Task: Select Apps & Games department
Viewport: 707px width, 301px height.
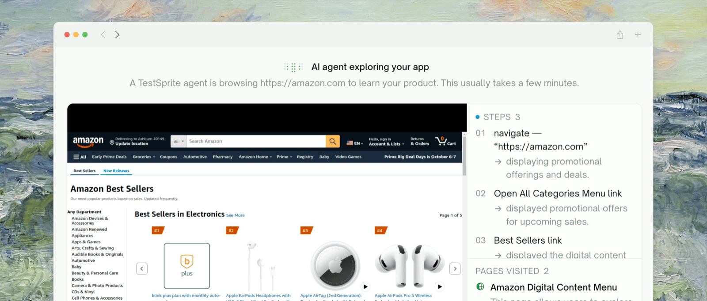Action: pos(86,242)
